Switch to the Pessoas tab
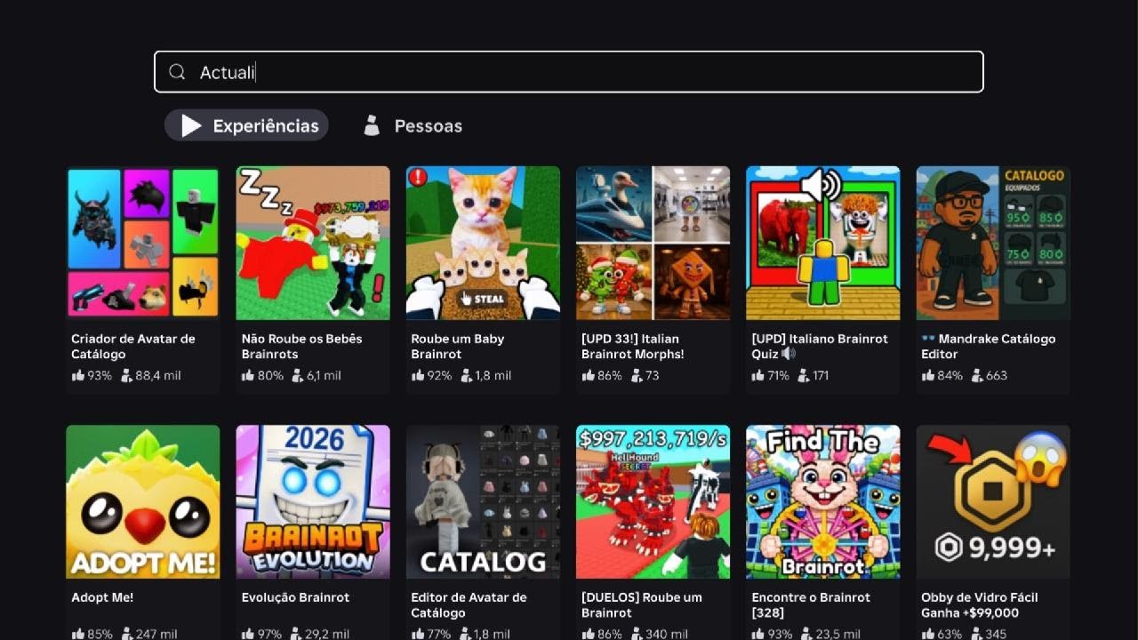The image size is (1138, 640). pyautogui.click(x=413, y=125)
